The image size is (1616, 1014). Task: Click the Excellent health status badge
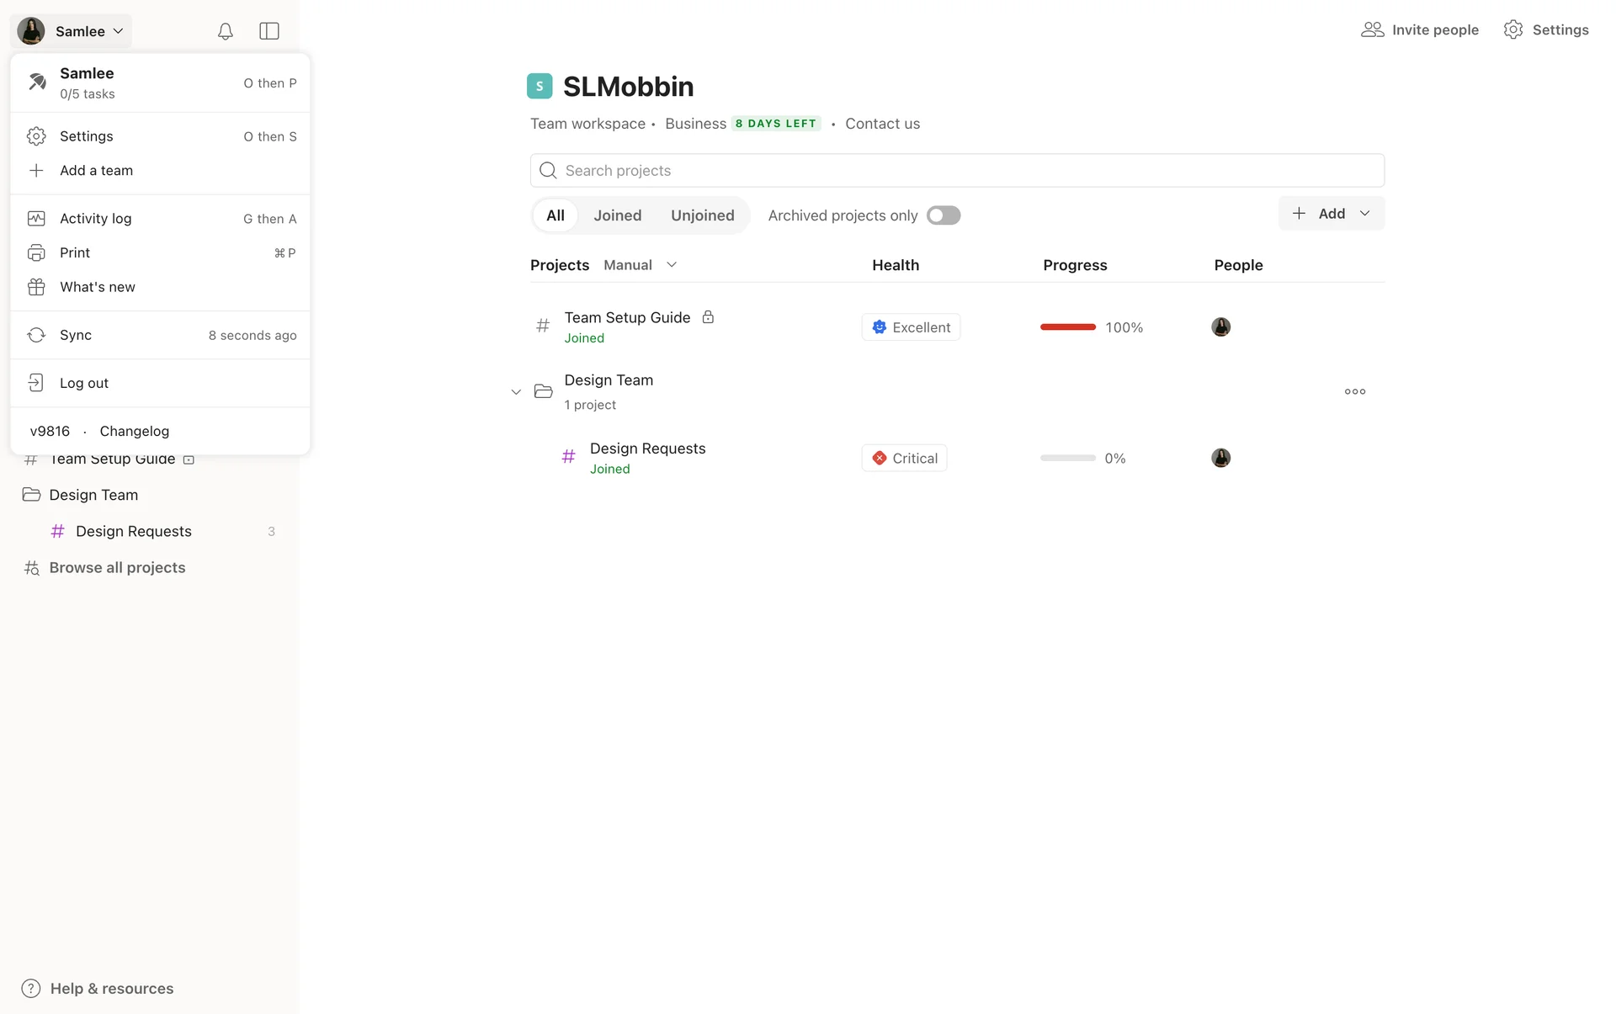(911, 327)
